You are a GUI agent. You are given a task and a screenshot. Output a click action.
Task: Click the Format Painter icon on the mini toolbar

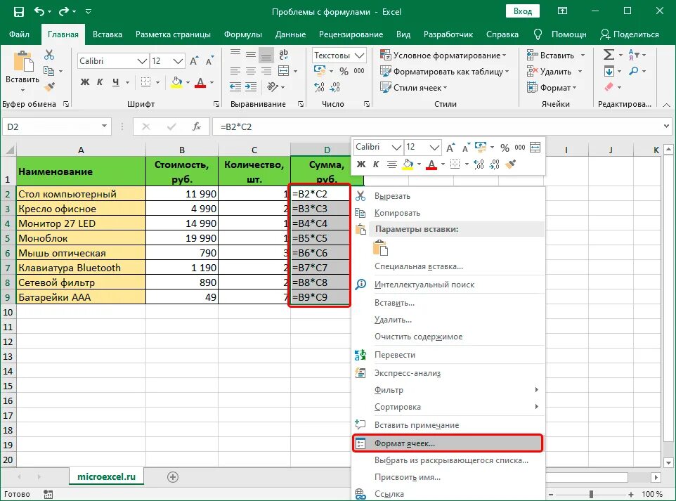pos(510,163)
